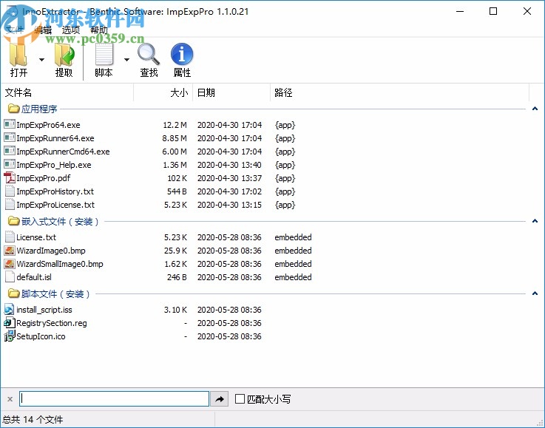
Task: Click the 总共 14 个文件 status text
Action: click(33, 419)
